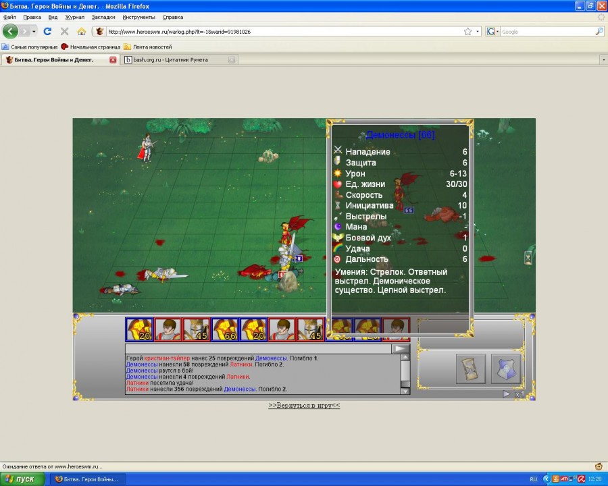Click into the Google search box
The width and height of the screenshot is (608, 486).
[x=547, y=32]
